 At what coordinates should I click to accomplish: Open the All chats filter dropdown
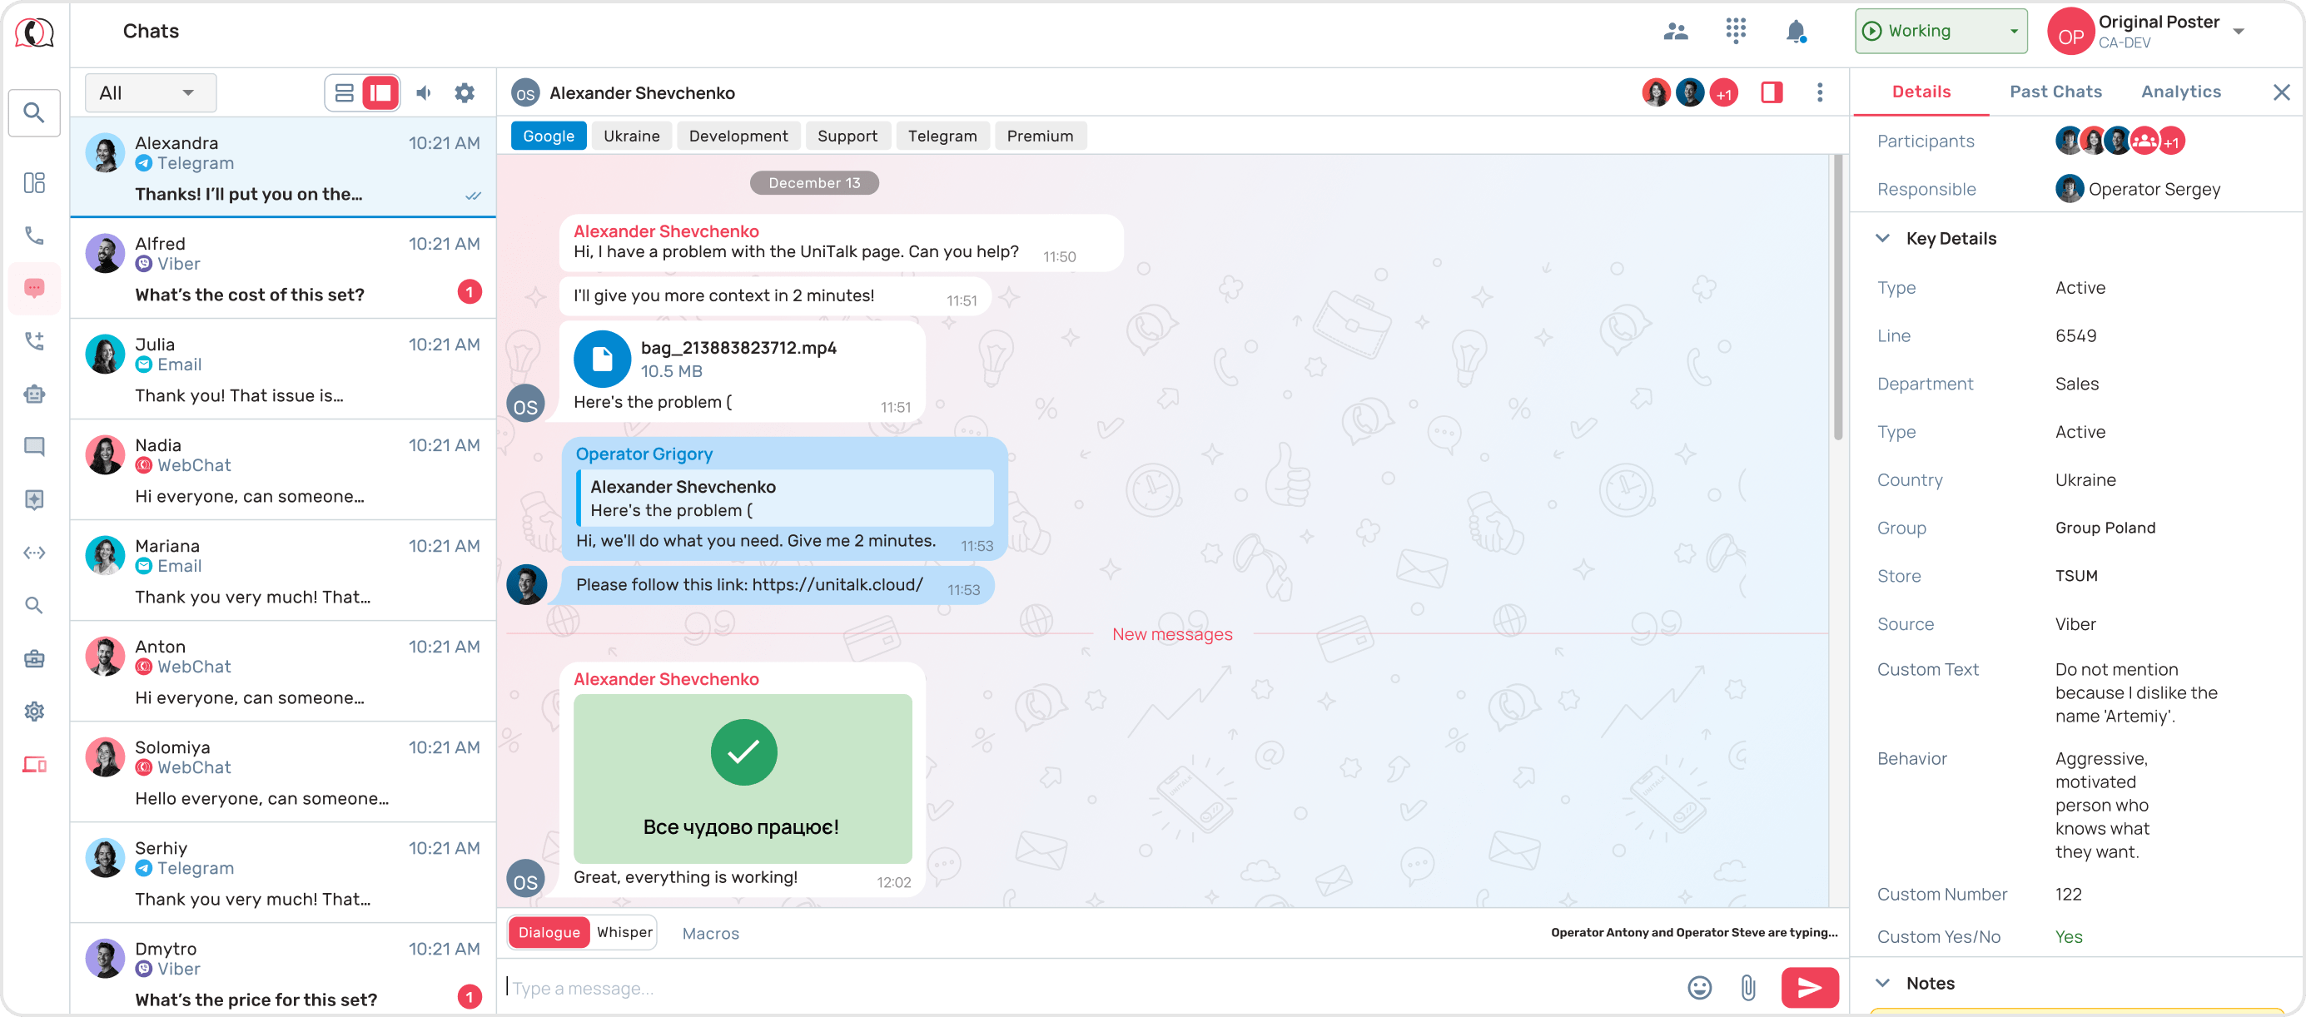[x=150, y=93]
